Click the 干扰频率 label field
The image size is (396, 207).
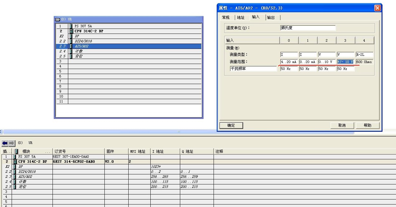click(x=253, y=69)
